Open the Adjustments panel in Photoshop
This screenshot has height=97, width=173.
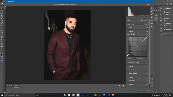click(x=168, y=8)
